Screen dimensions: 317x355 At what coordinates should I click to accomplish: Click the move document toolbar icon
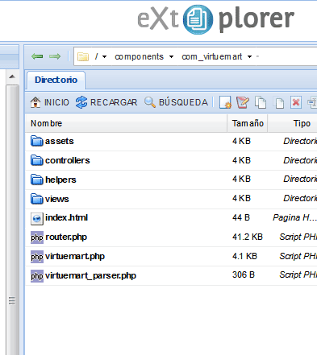(279, 102)
